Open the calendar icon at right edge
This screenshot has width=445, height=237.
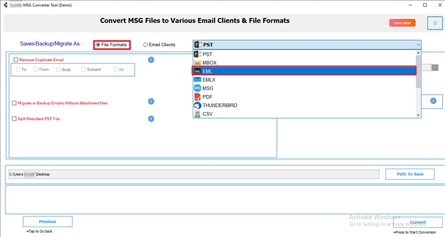(435, 68)
